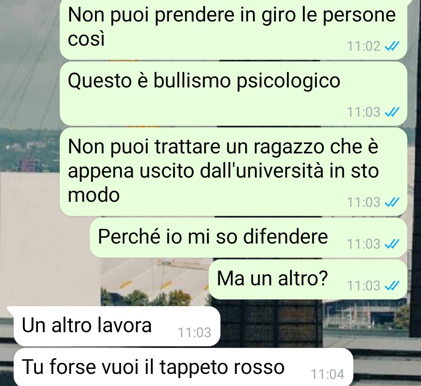Select the 'Questo è bullismo psicologico' bubble

pos(233,94)
